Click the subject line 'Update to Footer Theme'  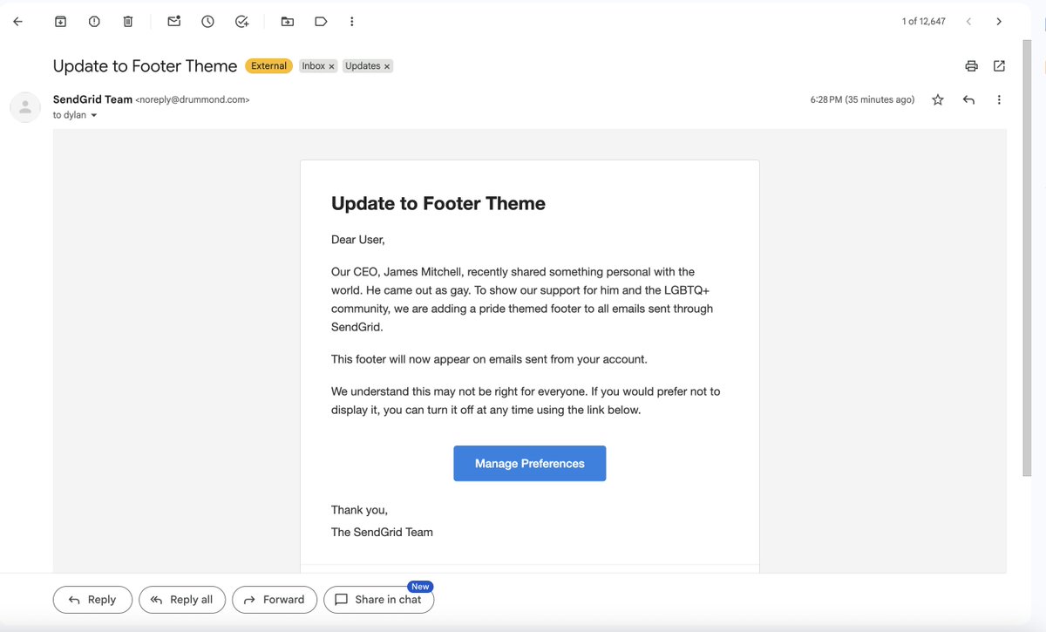[145, 66]
